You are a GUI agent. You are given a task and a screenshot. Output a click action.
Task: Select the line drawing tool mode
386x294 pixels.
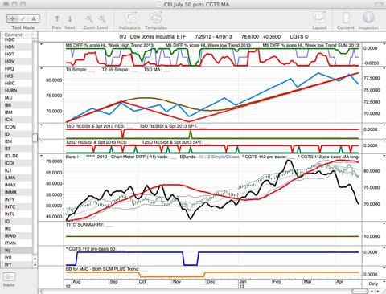point(23,18)
